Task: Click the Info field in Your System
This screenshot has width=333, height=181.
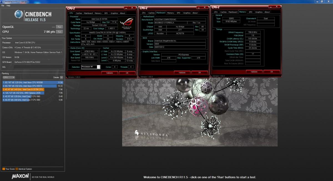Action: [x=38, y=67]
